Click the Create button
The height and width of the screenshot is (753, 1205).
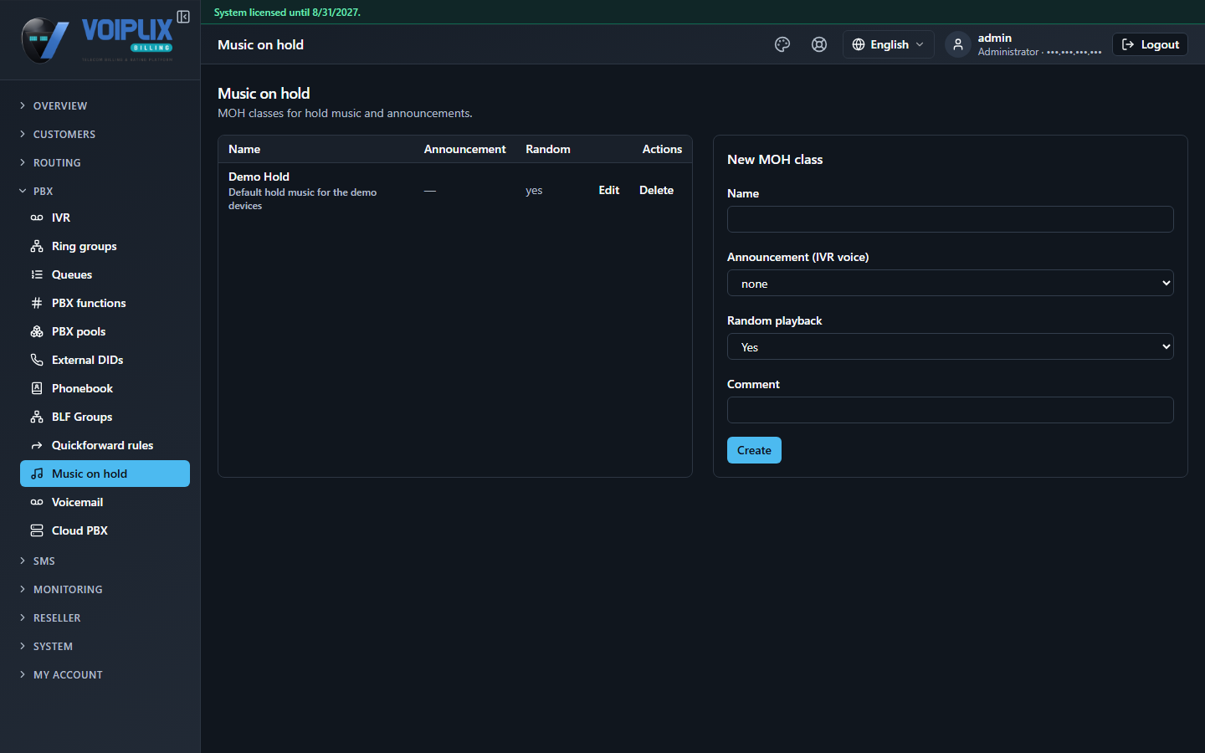pyautogui.click(x=754, y=450)
